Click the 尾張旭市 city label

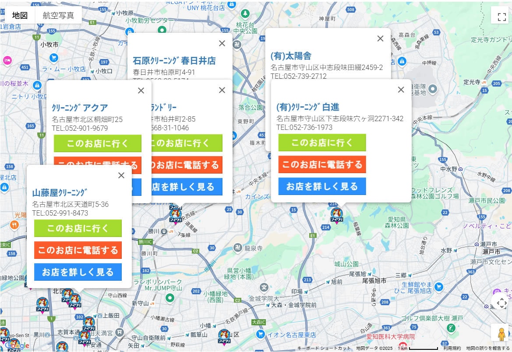(374, 281)
